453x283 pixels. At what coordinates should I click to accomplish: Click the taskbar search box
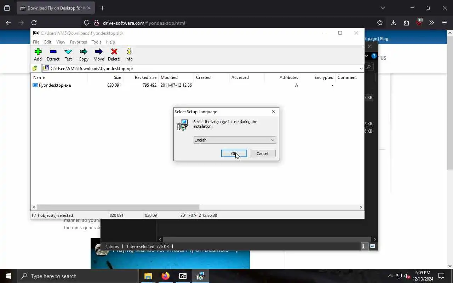(78, 276)
